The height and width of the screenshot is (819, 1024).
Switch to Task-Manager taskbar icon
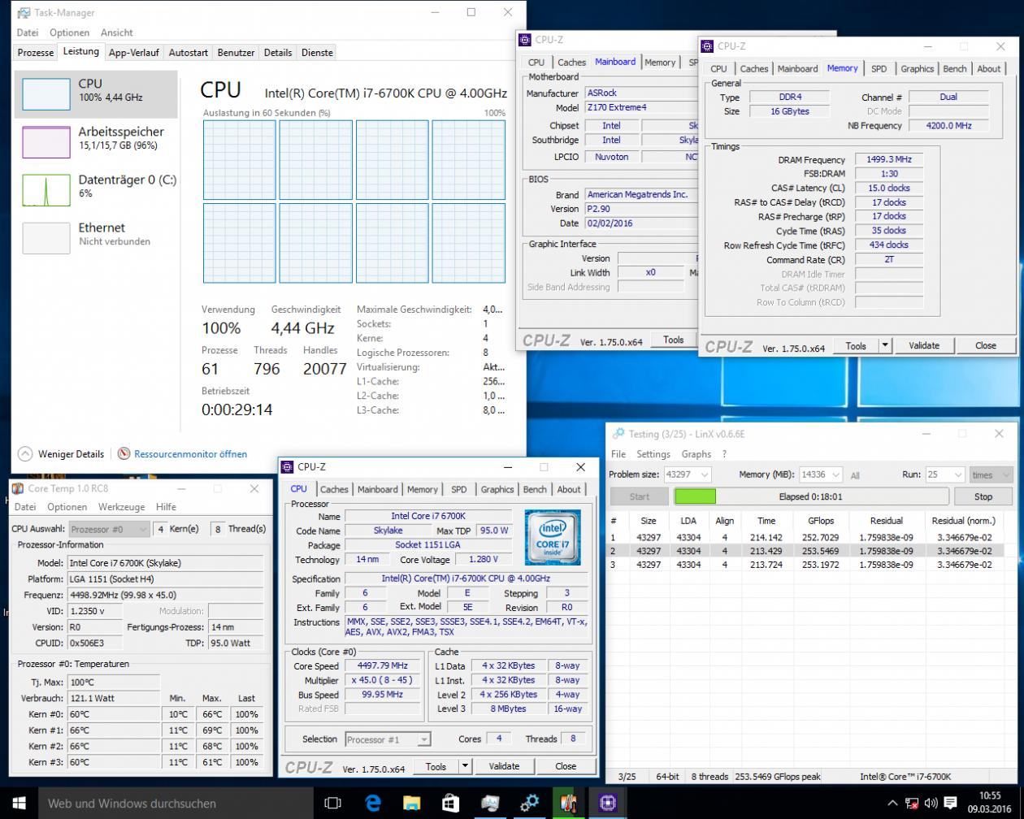point(489,803)
